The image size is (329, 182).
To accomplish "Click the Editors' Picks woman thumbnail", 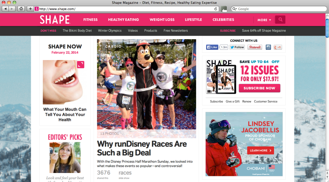I will point(65,158).
